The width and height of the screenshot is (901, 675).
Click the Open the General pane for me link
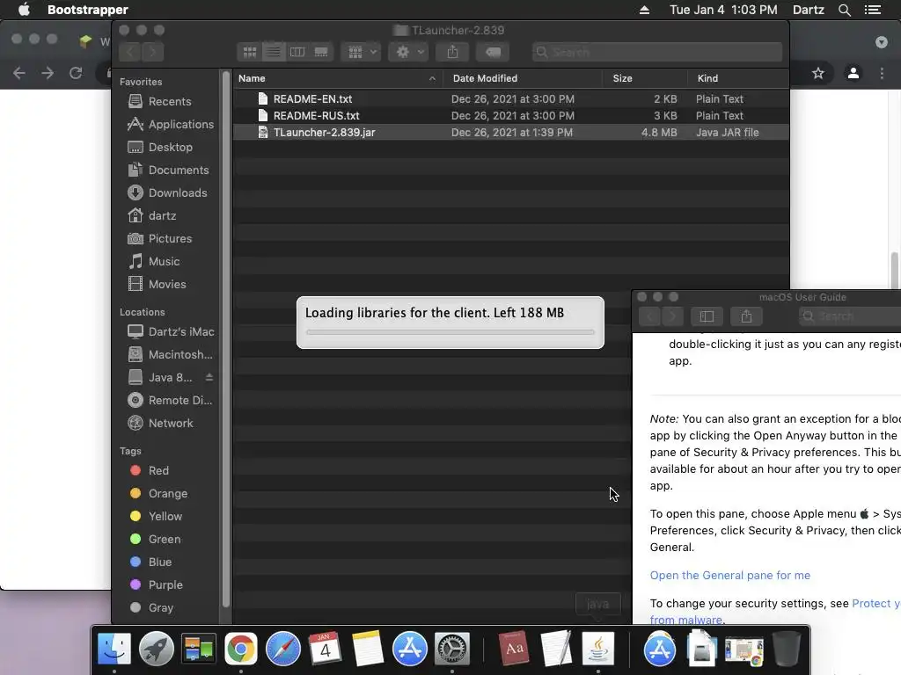click(729, 575)
